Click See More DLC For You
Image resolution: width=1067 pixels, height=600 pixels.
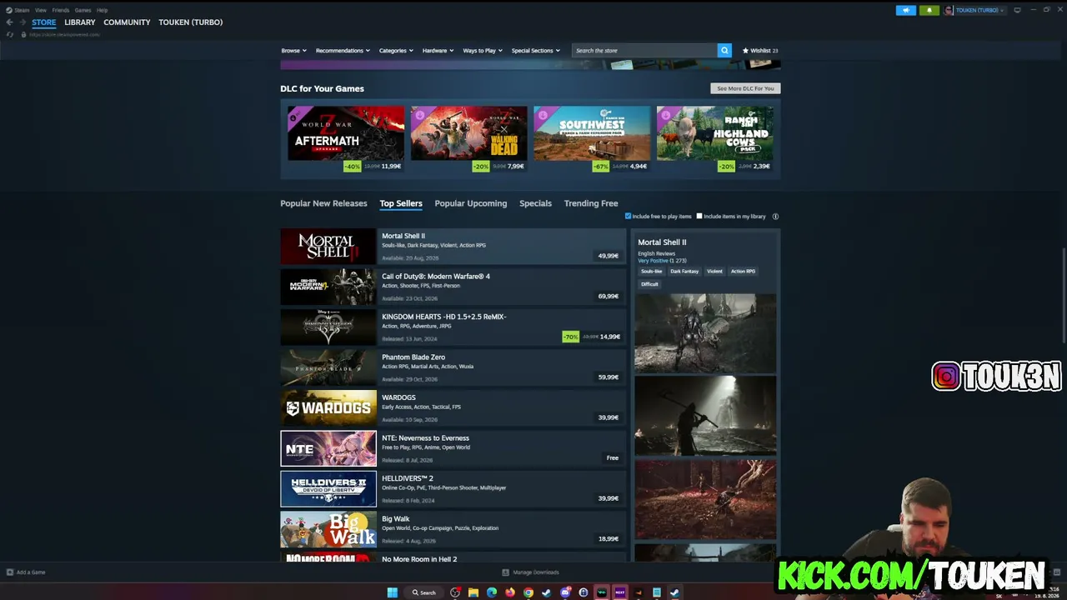click(745, 88)
